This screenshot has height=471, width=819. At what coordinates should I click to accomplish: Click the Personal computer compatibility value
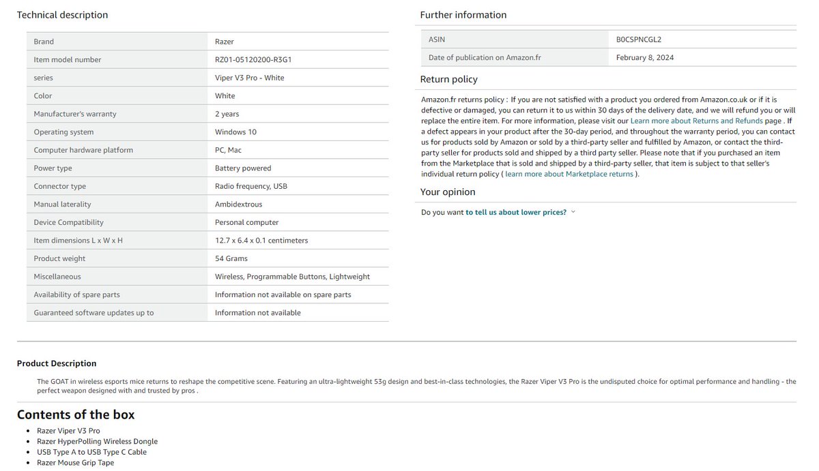247,222
